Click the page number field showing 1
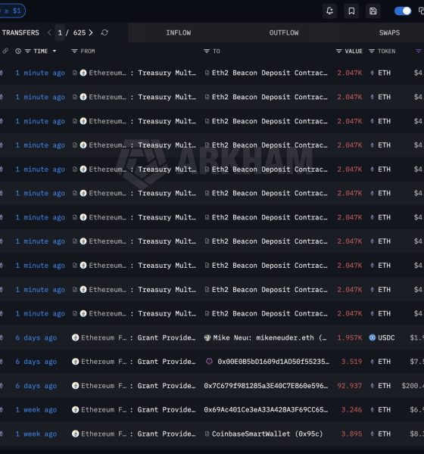 (x=60, y=33)
